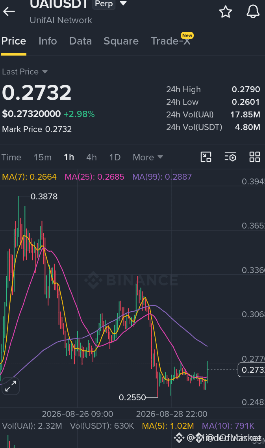This screenshot has width=265, height=448.
Task: Click the MA(25): 0.2685 indicator label
Action: click(95, 177)
